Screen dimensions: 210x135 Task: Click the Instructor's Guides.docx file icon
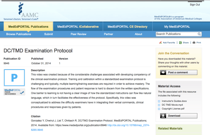coord(159,101)
